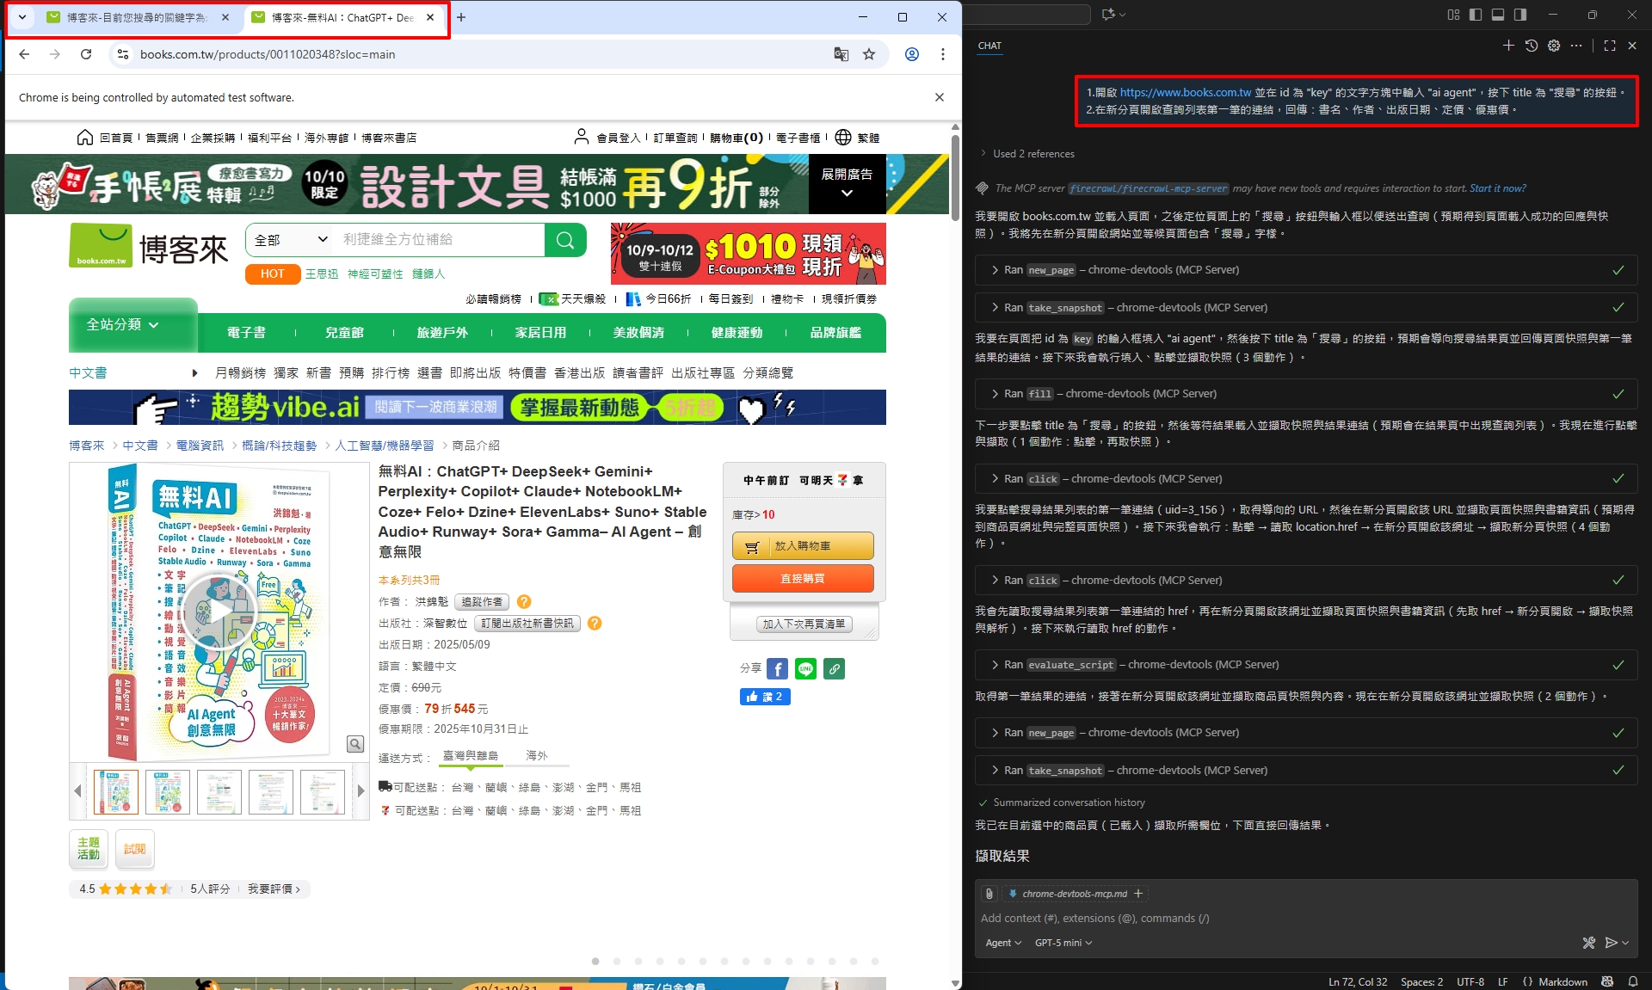Click the 直接購買 button
Viewport: 1652px width, 990px height.
coord(802,579)
